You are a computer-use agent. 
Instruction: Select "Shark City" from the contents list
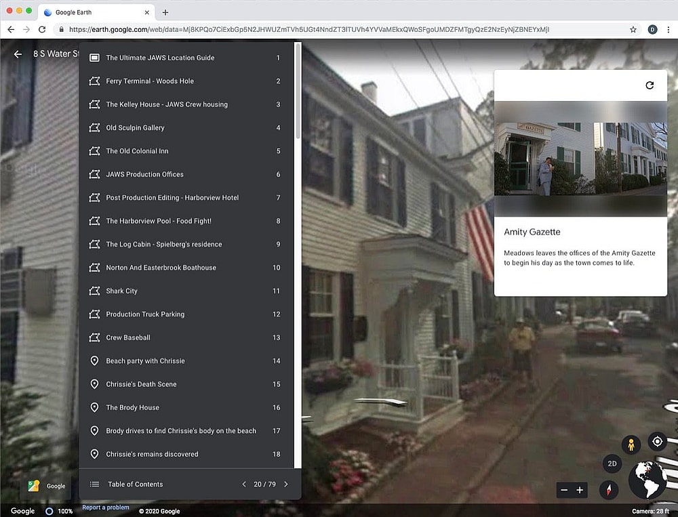121,291
